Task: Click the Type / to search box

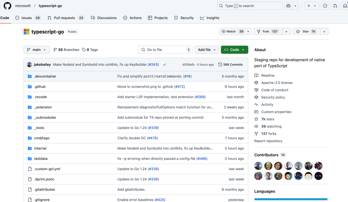Action: tap(249, 6)
